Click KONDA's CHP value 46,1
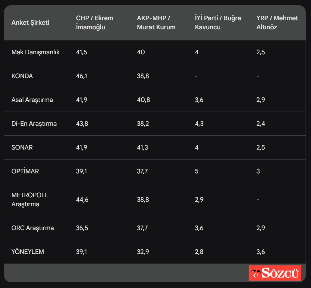The height and width of the screenshot is (288, 311). 82,76
